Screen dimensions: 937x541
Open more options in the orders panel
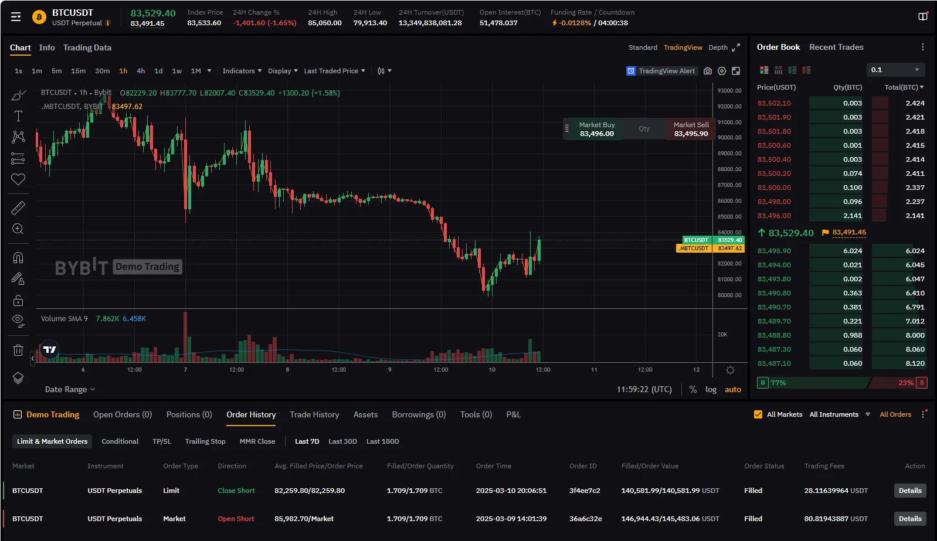click(x=923, y=414)
